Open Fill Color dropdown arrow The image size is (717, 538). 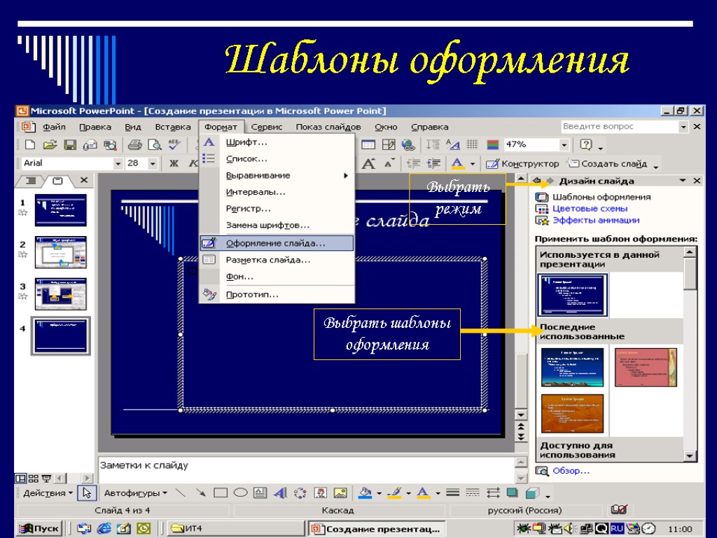point(379,493)
